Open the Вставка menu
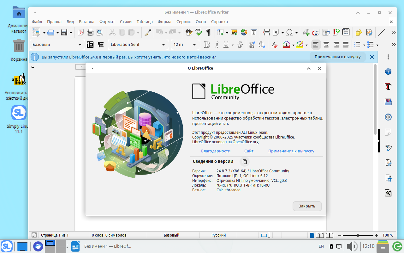404x253 pixels. coord(86,22)
